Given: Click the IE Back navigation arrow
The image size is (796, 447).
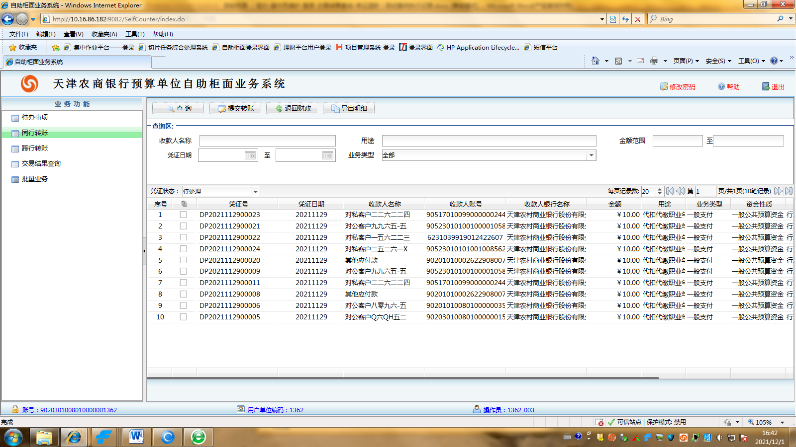Looking at the screenshot, I should (x=8, y=19).
